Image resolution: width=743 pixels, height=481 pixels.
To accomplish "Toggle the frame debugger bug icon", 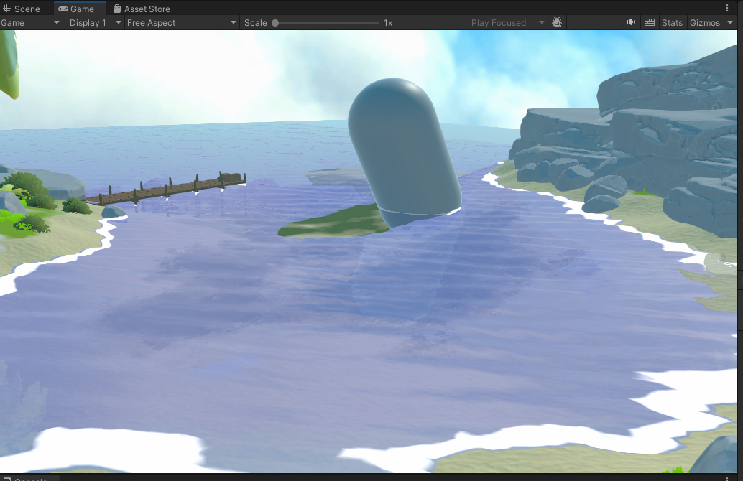I will (x=557, y=23).
